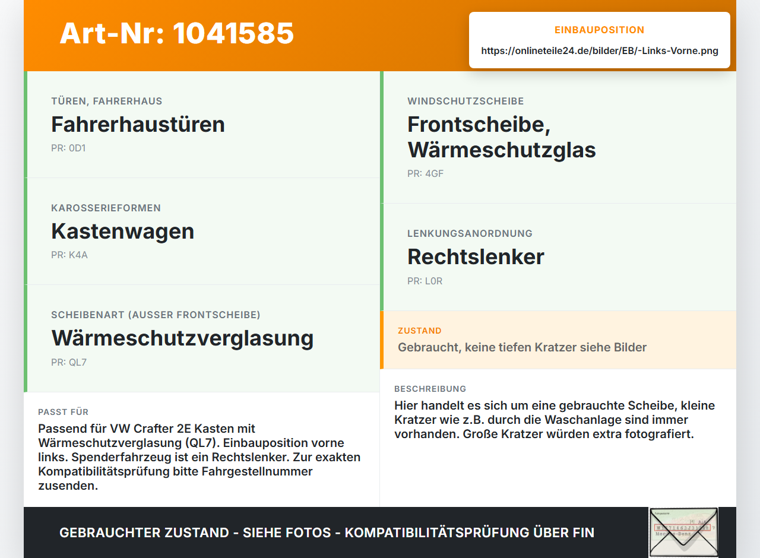Click the PR: L0R code
Image resolution: width=760 pixels, height=558 pixels.
[425, 281]
